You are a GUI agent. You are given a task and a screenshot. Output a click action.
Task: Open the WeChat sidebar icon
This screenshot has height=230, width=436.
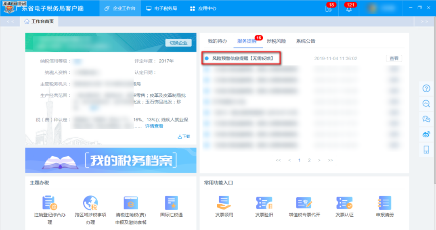(426, 119)
